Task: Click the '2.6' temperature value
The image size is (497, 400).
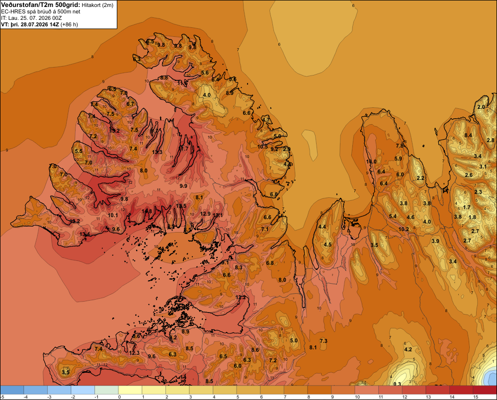Action: point(469,175)
